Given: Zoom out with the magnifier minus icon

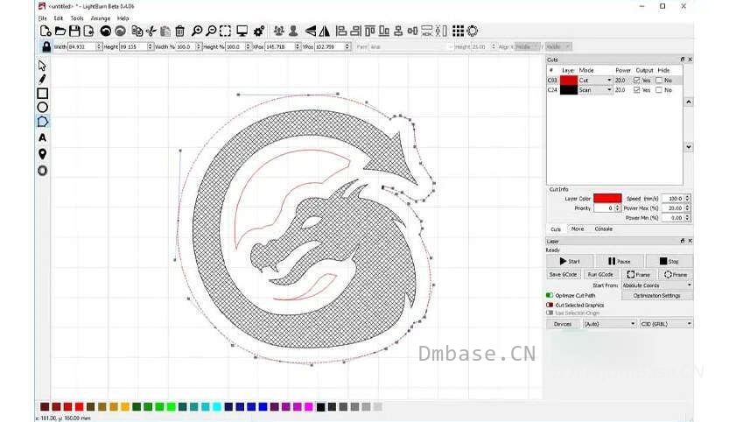Looking at the screenshot, I should coord(211,32).
